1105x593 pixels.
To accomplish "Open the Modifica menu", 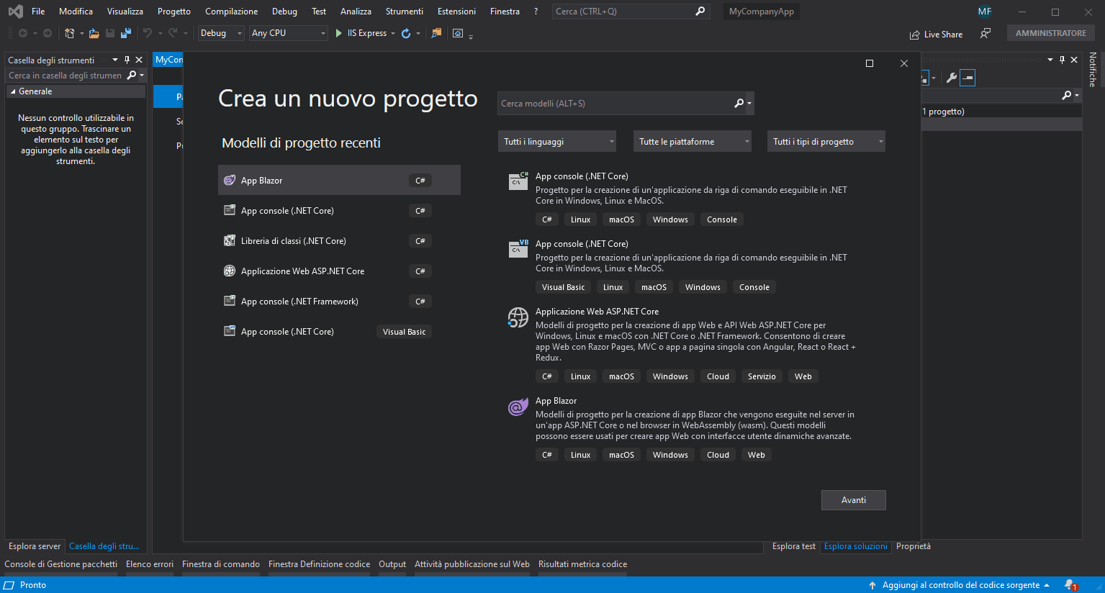I will [x=76, y=12].
